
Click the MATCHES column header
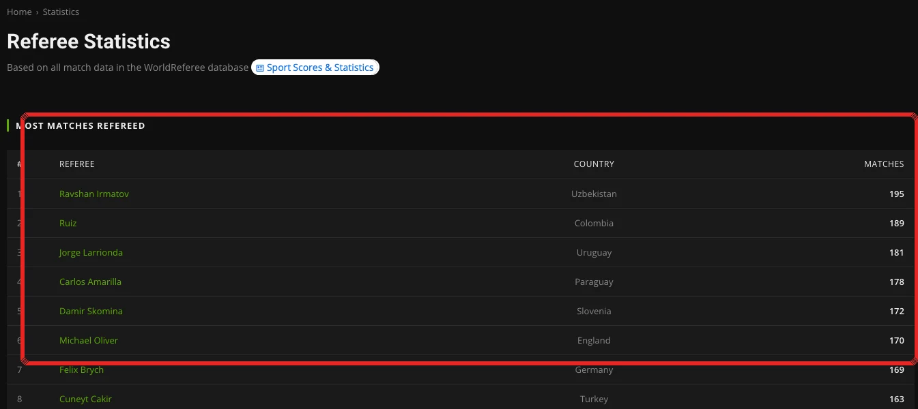[x=884, y=164]
